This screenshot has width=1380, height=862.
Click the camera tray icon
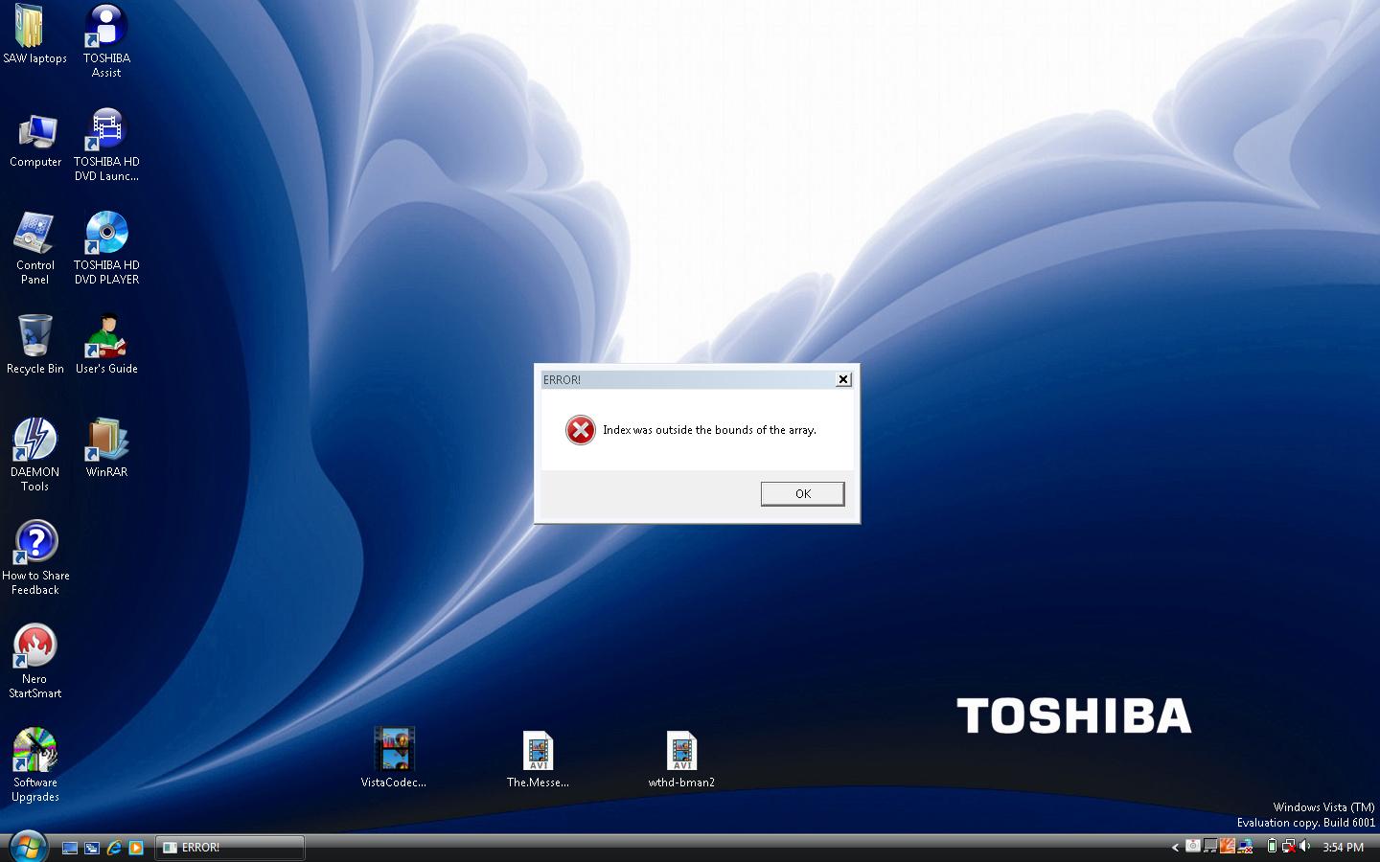tap(1193, 846)
